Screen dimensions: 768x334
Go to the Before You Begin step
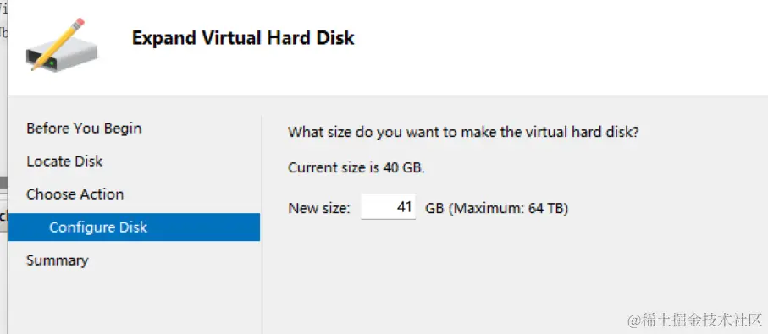[x=84, y=129]
